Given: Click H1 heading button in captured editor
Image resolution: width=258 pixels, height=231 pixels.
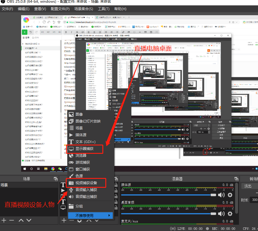Looking at the screenshot, I should coord(43,32).
